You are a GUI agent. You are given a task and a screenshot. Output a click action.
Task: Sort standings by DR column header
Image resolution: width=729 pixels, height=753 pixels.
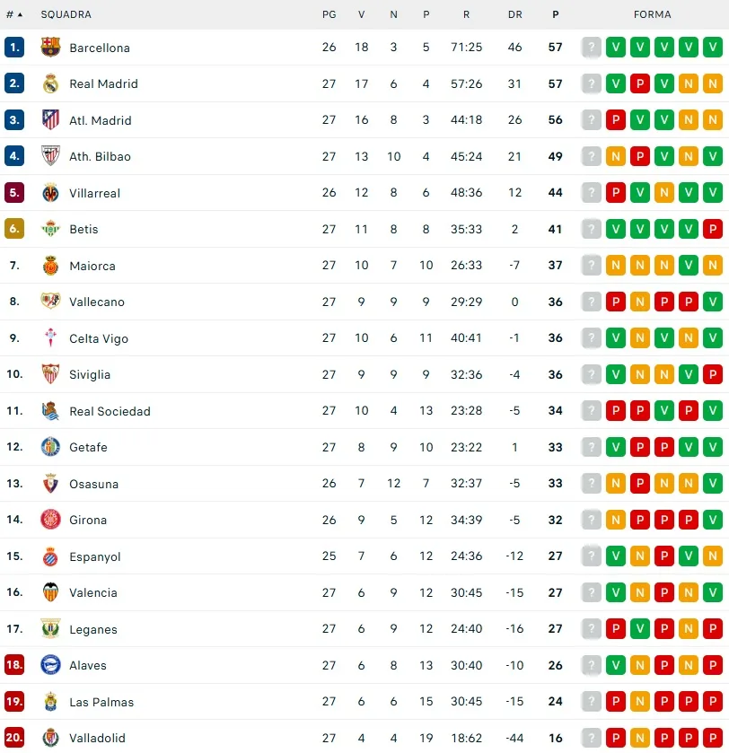click(x=514, y=14)
